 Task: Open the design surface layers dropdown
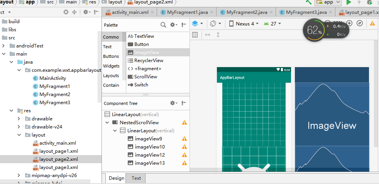(x=198, y=24)
